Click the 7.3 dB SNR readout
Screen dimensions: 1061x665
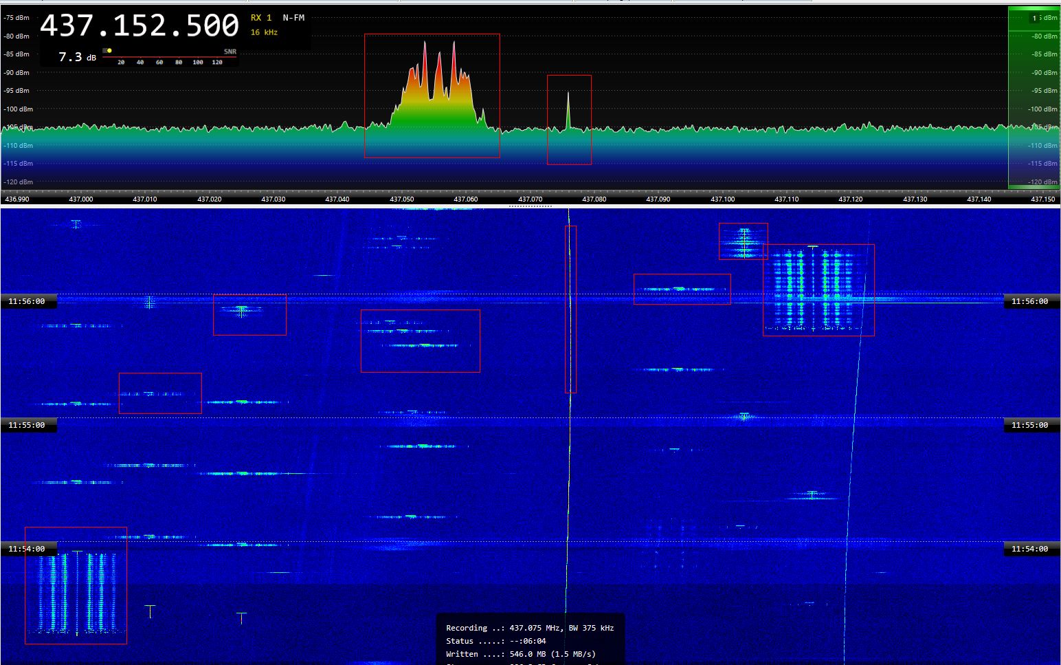coord(76,57)
